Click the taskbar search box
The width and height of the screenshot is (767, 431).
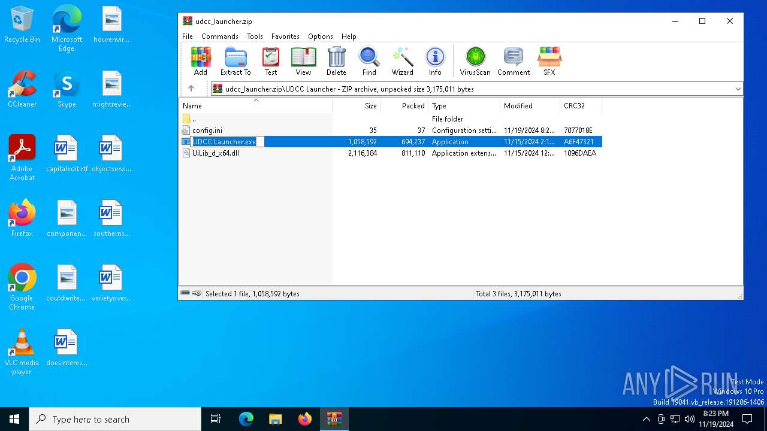click(115, 419)
